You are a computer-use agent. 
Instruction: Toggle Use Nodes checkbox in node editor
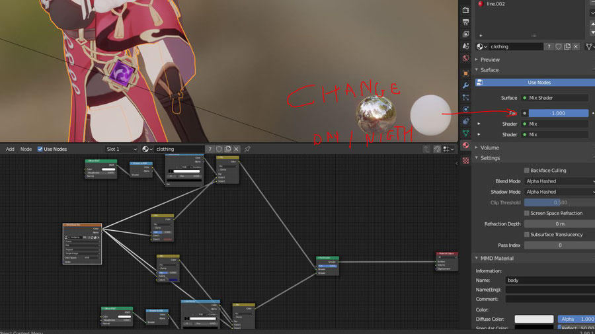pyautogui.click(x=40, y=149)
